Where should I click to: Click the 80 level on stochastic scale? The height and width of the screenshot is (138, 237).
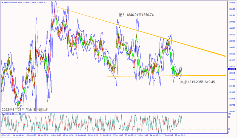(229, 117)
